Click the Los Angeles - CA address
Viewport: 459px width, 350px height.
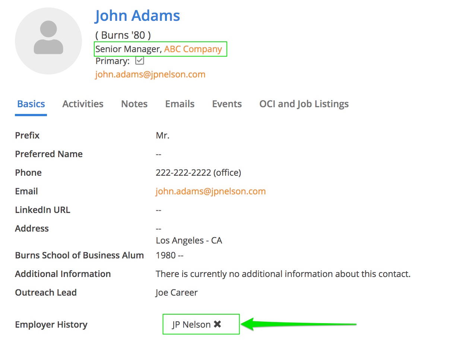189,241
